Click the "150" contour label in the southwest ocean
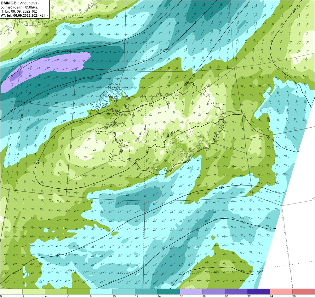This screenshot has height=298, width=315. pyautogui.click(x=58, y=255)
